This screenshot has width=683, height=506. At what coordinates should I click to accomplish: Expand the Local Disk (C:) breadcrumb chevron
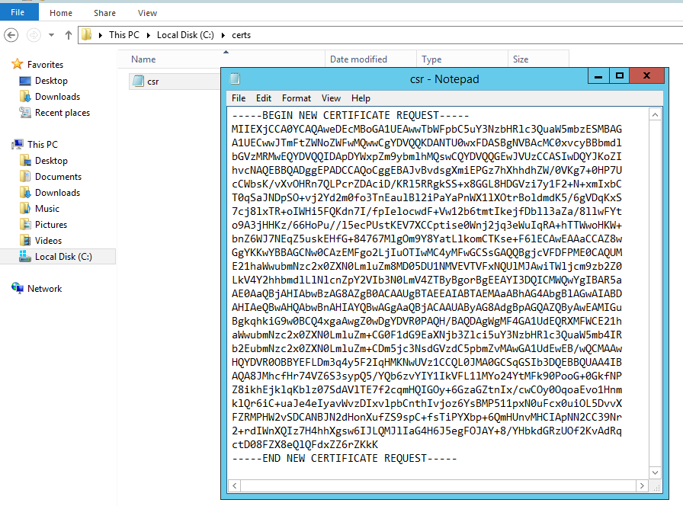coord(224,35)
